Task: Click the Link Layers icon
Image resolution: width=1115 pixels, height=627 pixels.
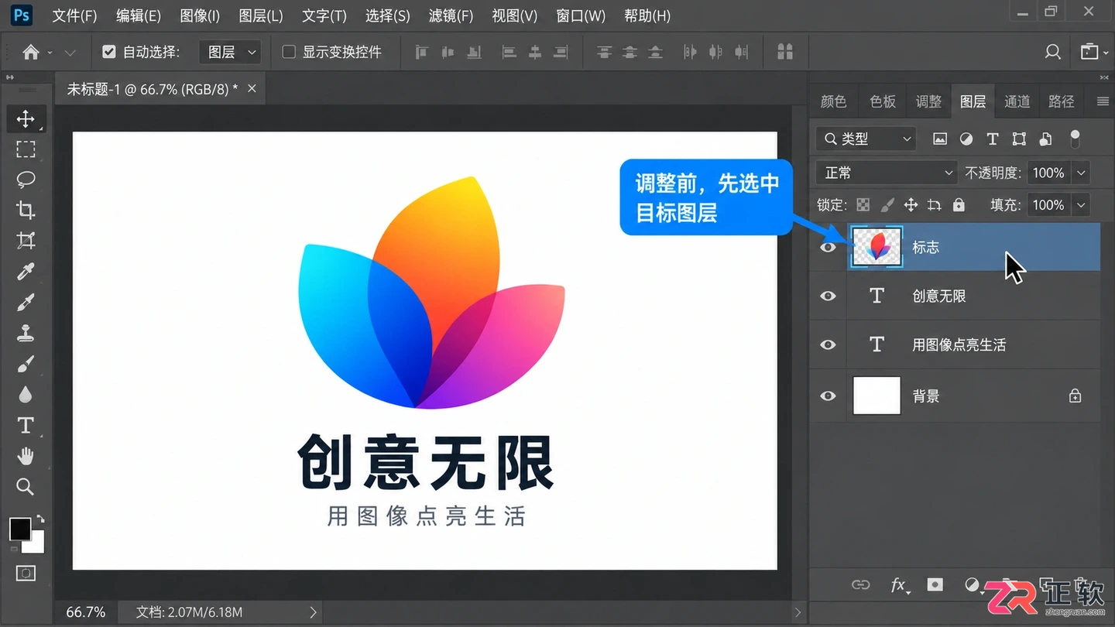Action: (x=860, y=585)
